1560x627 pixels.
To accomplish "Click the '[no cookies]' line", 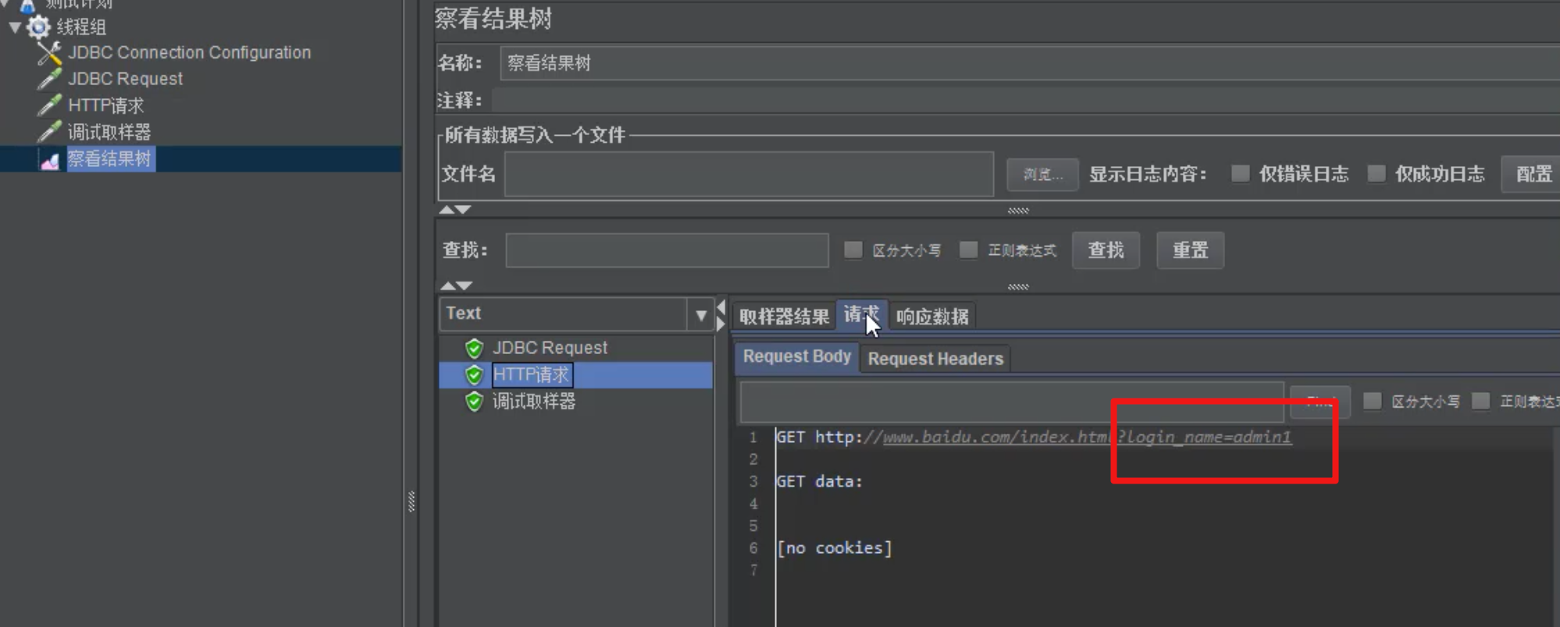I will pos(834,548).
